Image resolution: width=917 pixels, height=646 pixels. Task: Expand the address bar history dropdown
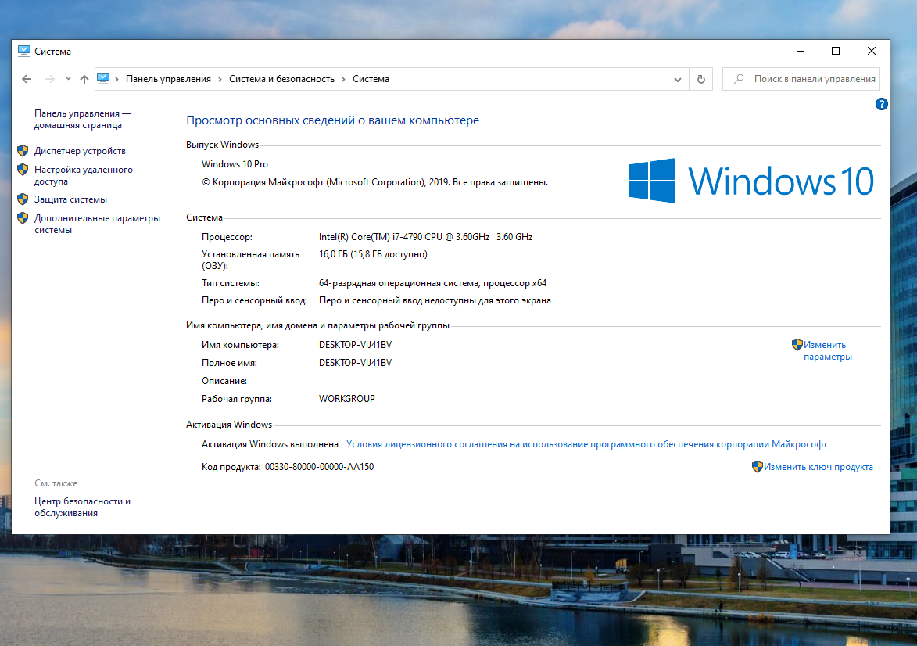click(x=677, y=80)
